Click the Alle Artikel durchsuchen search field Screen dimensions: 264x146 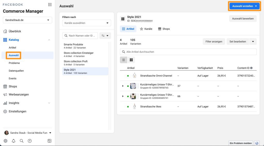point(188,52)
